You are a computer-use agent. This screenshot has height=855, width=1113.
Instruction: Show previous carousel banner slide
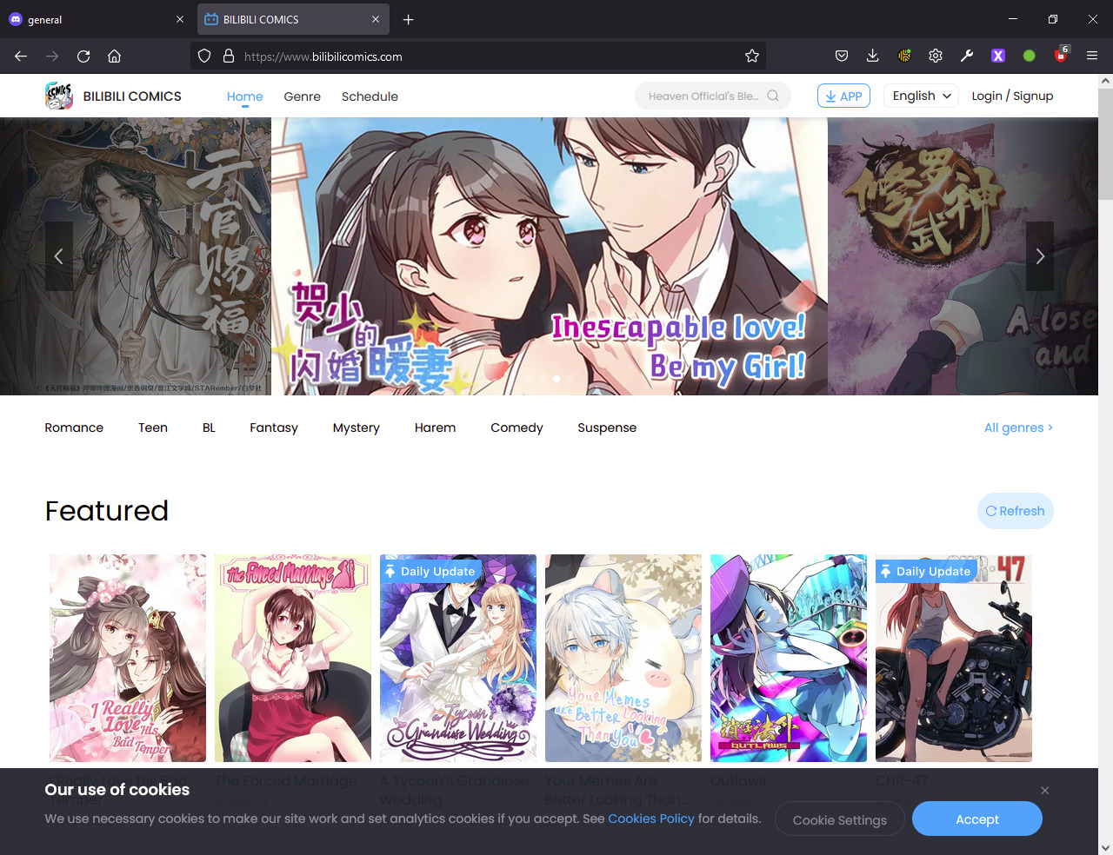[x=59, y=256]
